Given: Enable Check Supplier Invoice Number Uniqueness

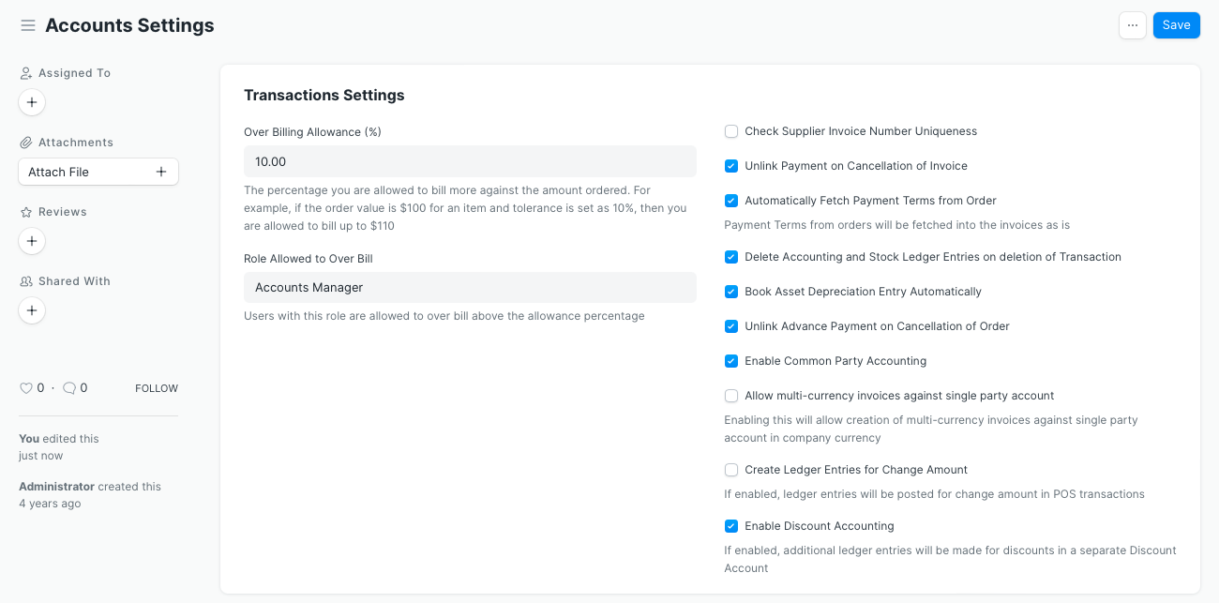Looking at the screenshot, I should [731, 131].
